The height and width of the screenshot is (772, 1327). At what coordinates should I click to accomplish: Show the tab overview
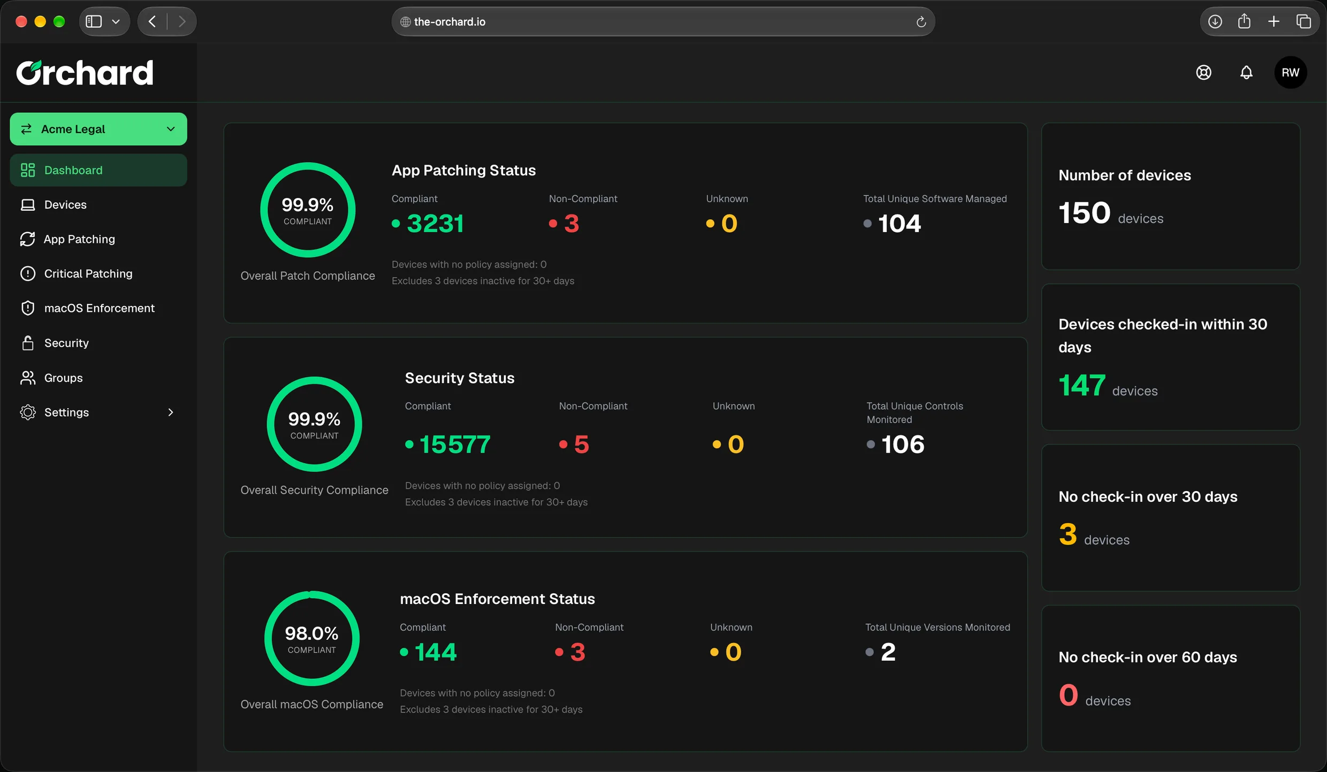pos(1303,21)
